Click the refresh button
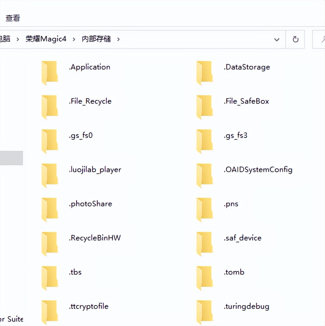This screenshot has width=325, height=326. [x=295, y=39]
